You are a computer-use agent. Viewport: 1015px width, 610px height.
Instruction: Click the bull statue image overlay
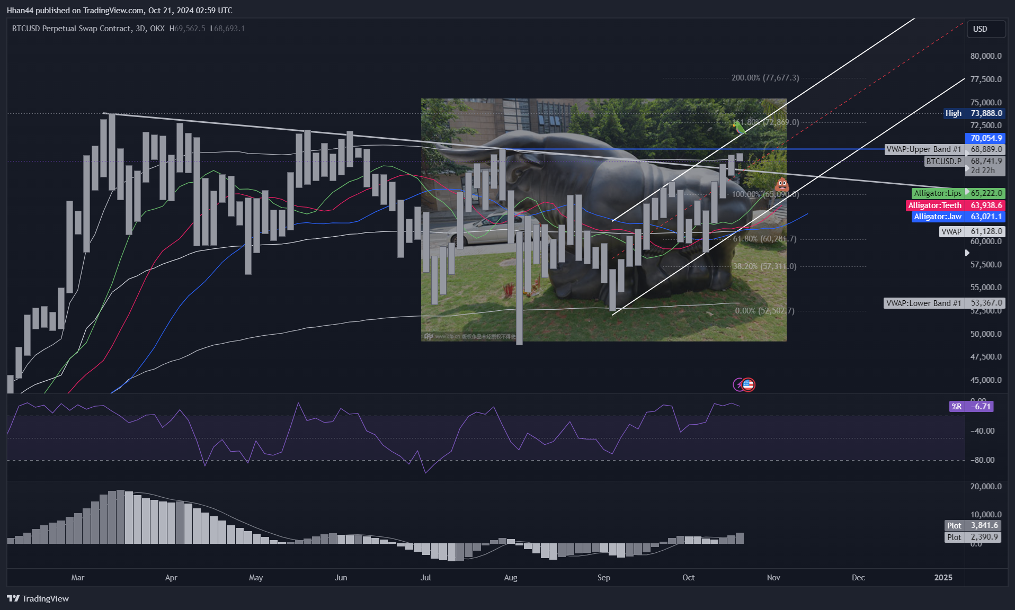coord(604,220)
